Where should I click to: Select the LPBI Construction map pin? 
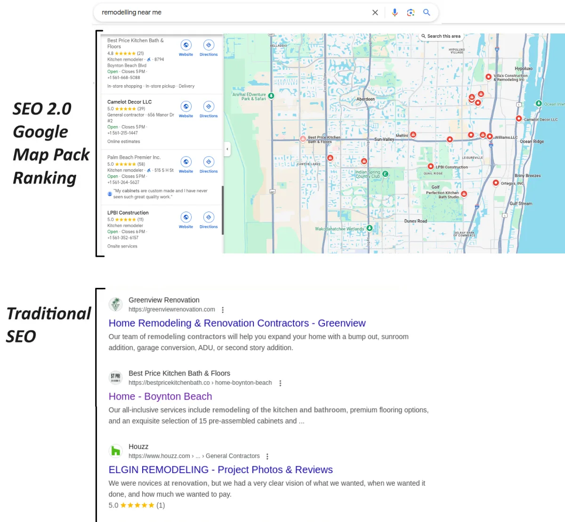coord(430,166)
